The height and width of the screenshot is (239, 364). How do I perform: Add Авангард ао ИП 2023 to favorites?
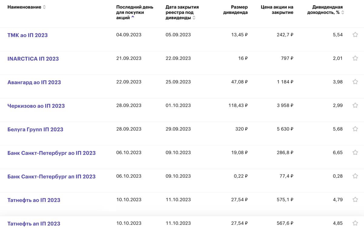[x=355, y=82]
